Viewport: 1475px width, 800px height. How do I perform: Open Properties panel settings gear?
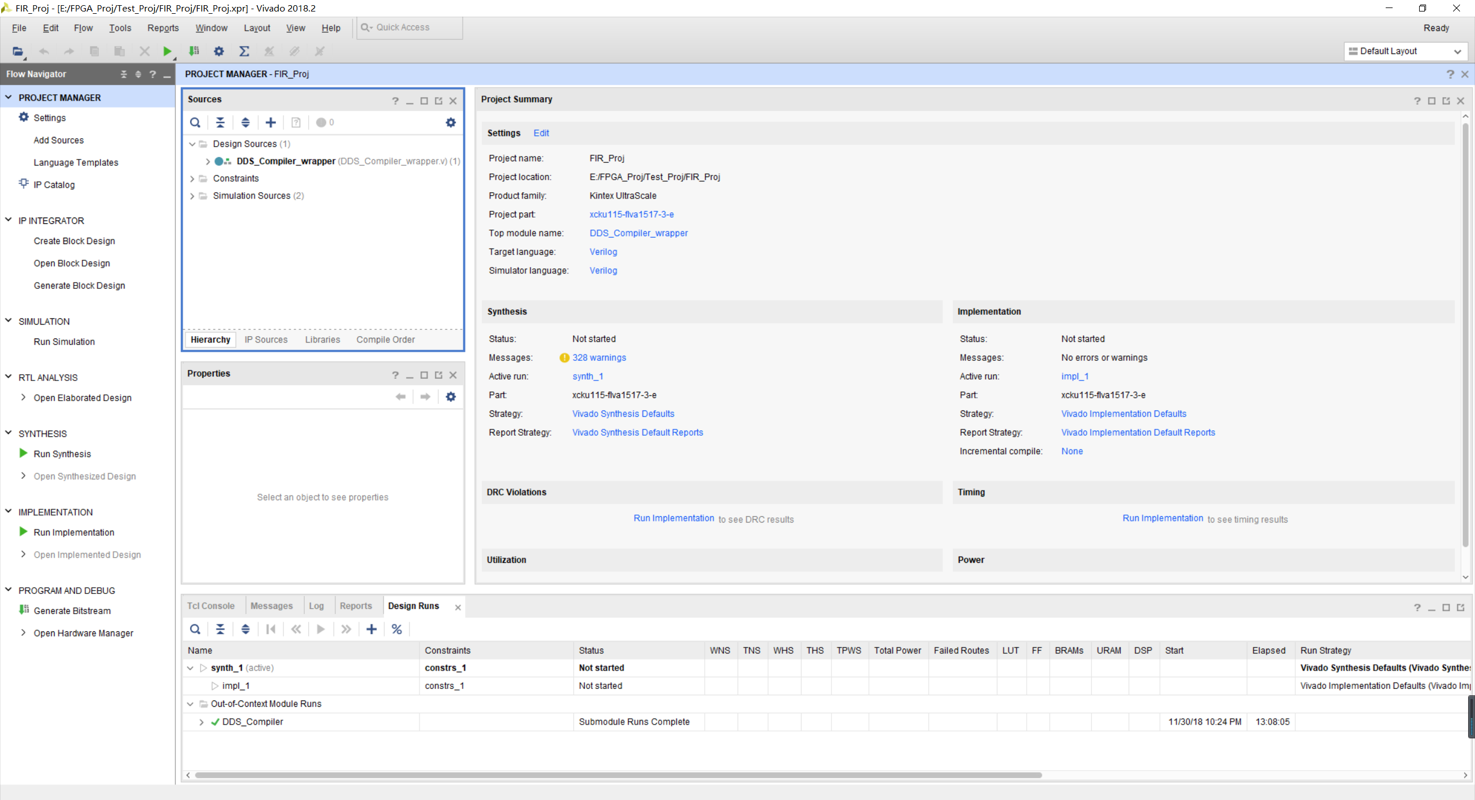coord(451,397)
